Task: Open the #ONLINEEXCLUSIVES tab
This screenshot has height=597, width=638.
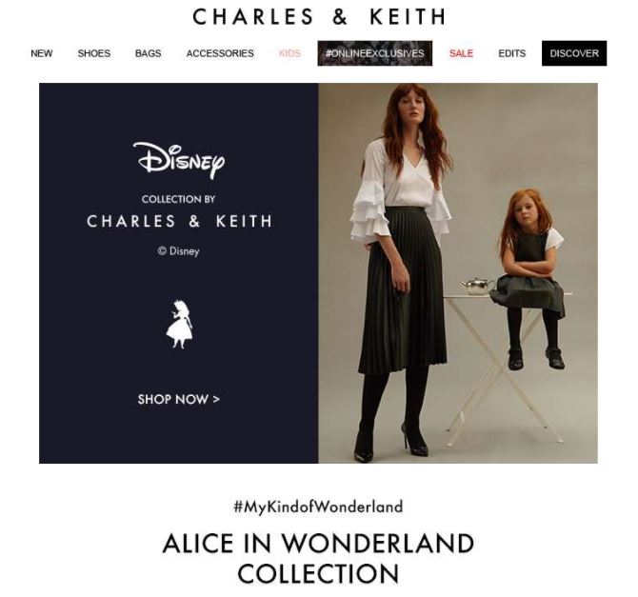Action: [375, 53]
